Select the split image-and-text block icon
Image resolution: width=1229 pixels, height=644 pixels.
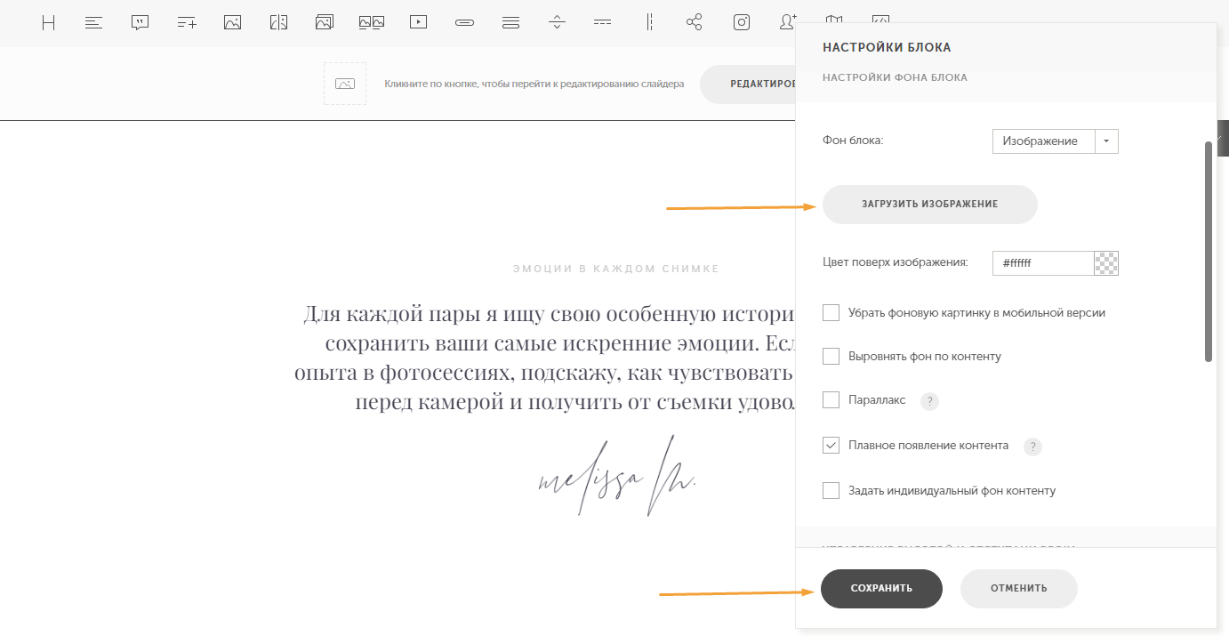click(279, 23)
